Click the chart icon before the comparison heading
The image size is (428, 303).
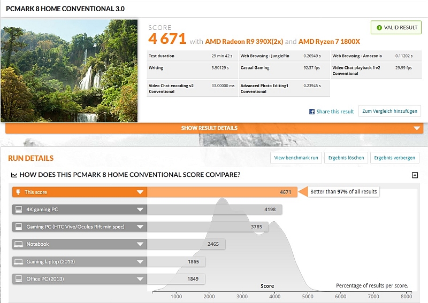point(14,175)
